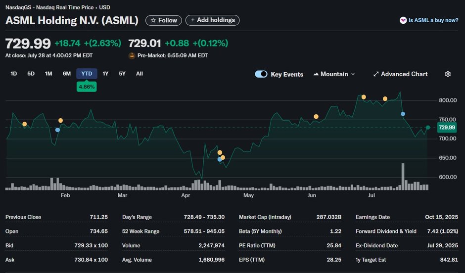The image size is (465, 273).
Task: Click the Follow button
Action: tap(163, 20)
